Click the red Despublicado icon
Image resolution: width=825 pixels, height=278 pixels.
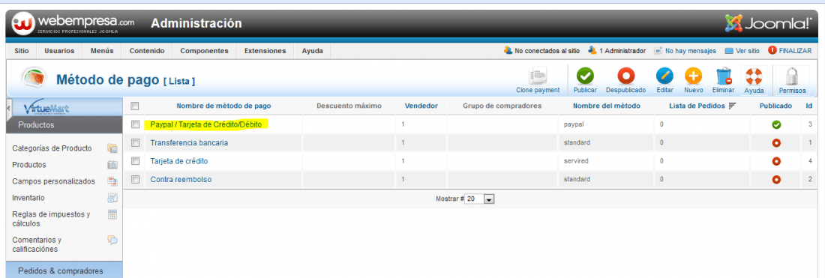tap(625, 76)
